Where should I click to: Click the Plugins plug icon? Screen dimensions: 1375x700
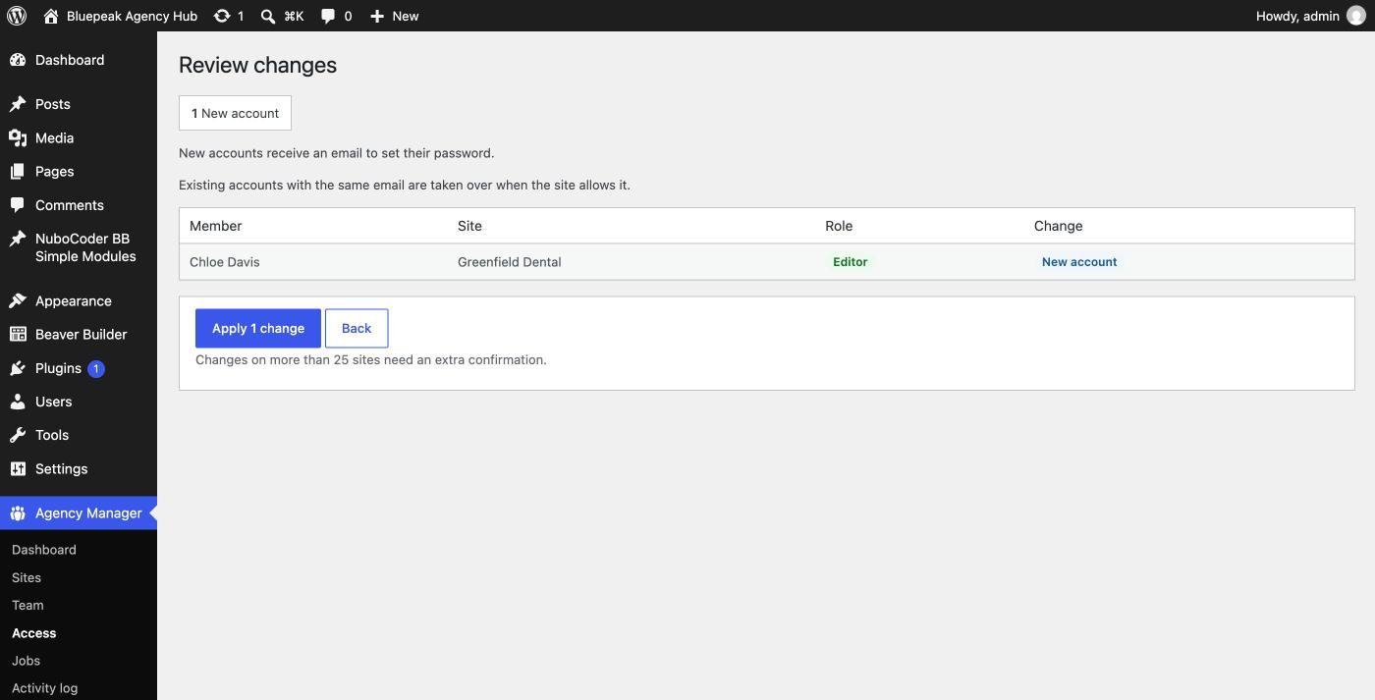tap(18, 368)
